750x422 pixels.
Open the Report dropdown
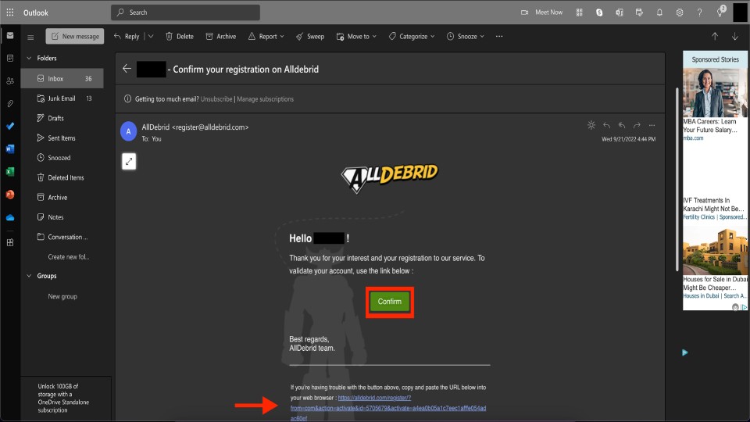(x=266, y=37)
